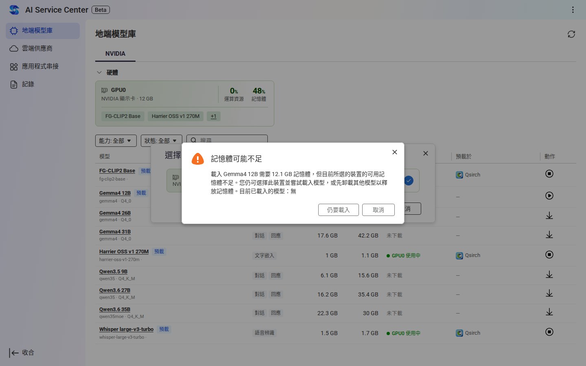Click the FG-CLIP2 Base chip on GPU0

123,116
